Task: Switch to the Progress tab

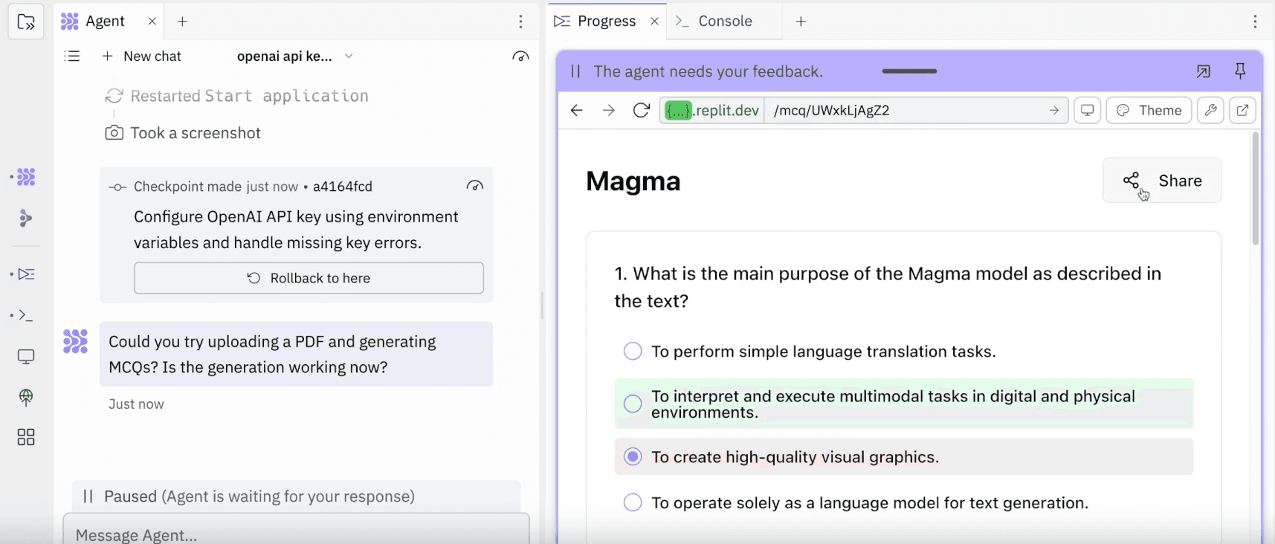Action: [x=605, y=22]
